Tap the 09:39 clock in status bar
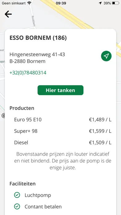The height and width of the screenshot is (215, 121). [61, 3]
